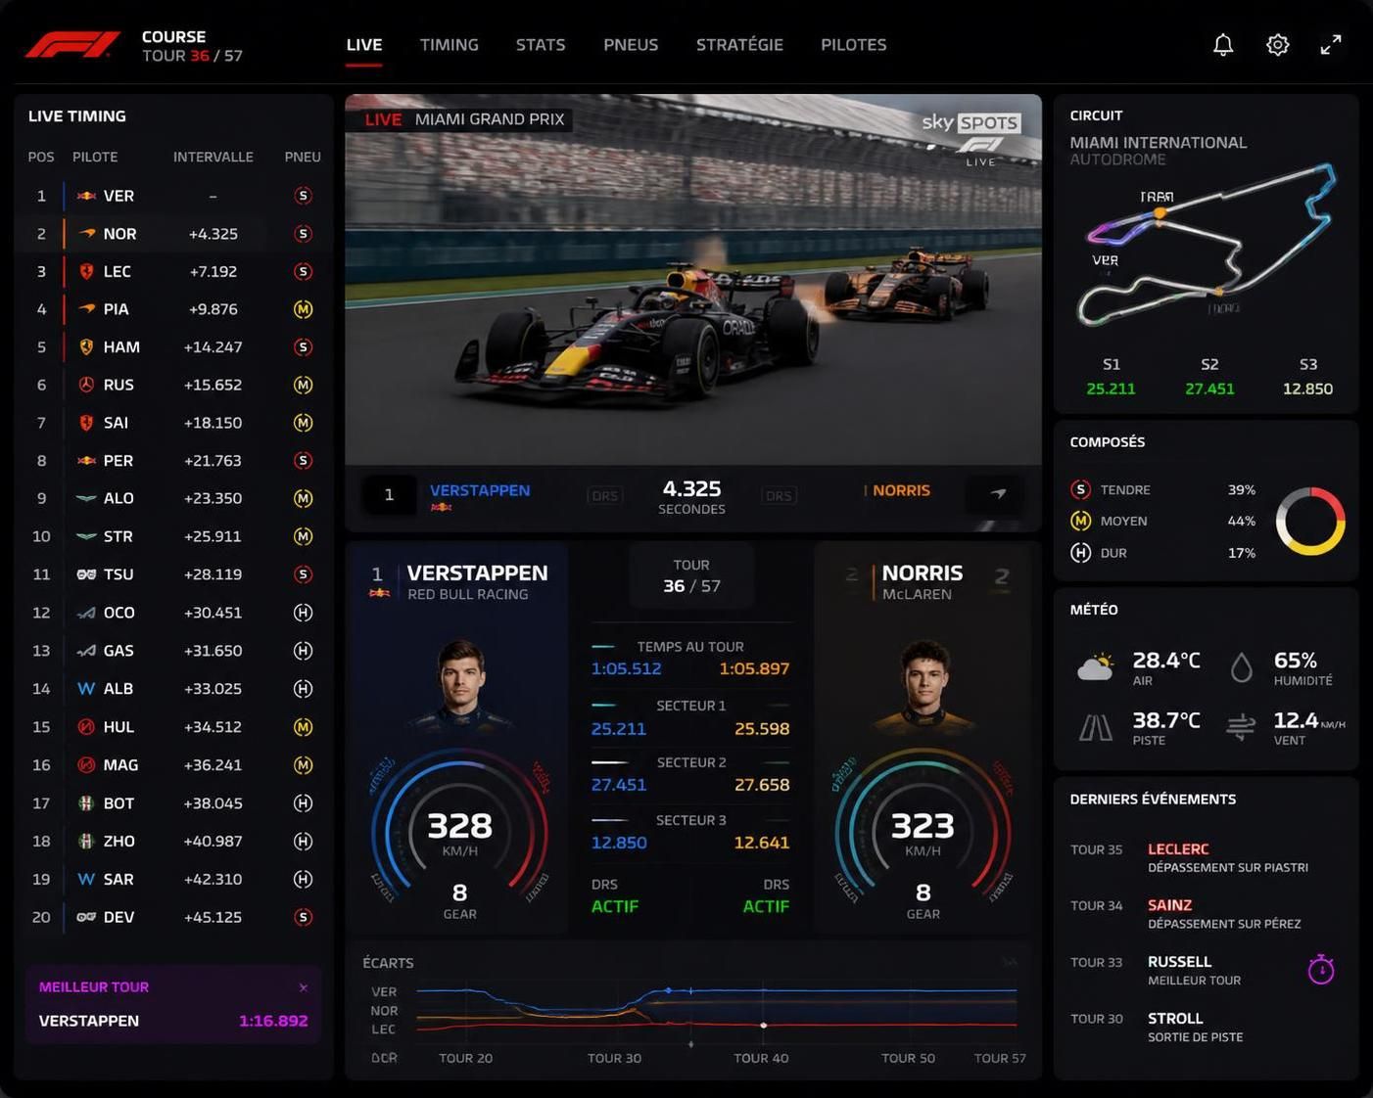Screen dimensions: 1373x1098
Task: Go to the PILOTES tab
Action: [x=854, y=45]
